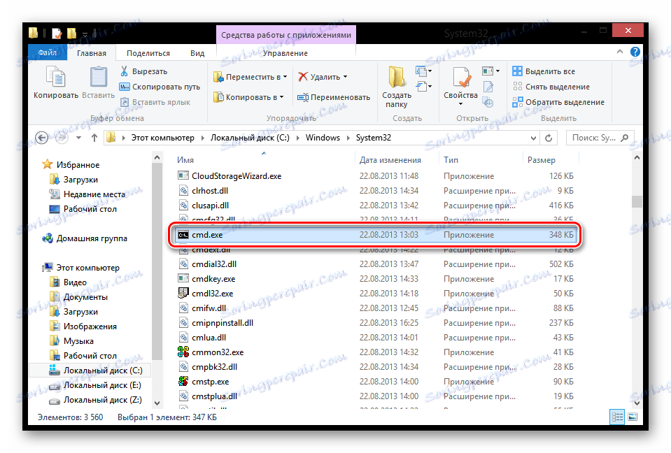Screen dimensions: 671x453
Task: Sort by the Имя column header
Action: pyautogui.click(x=185, y=160)
